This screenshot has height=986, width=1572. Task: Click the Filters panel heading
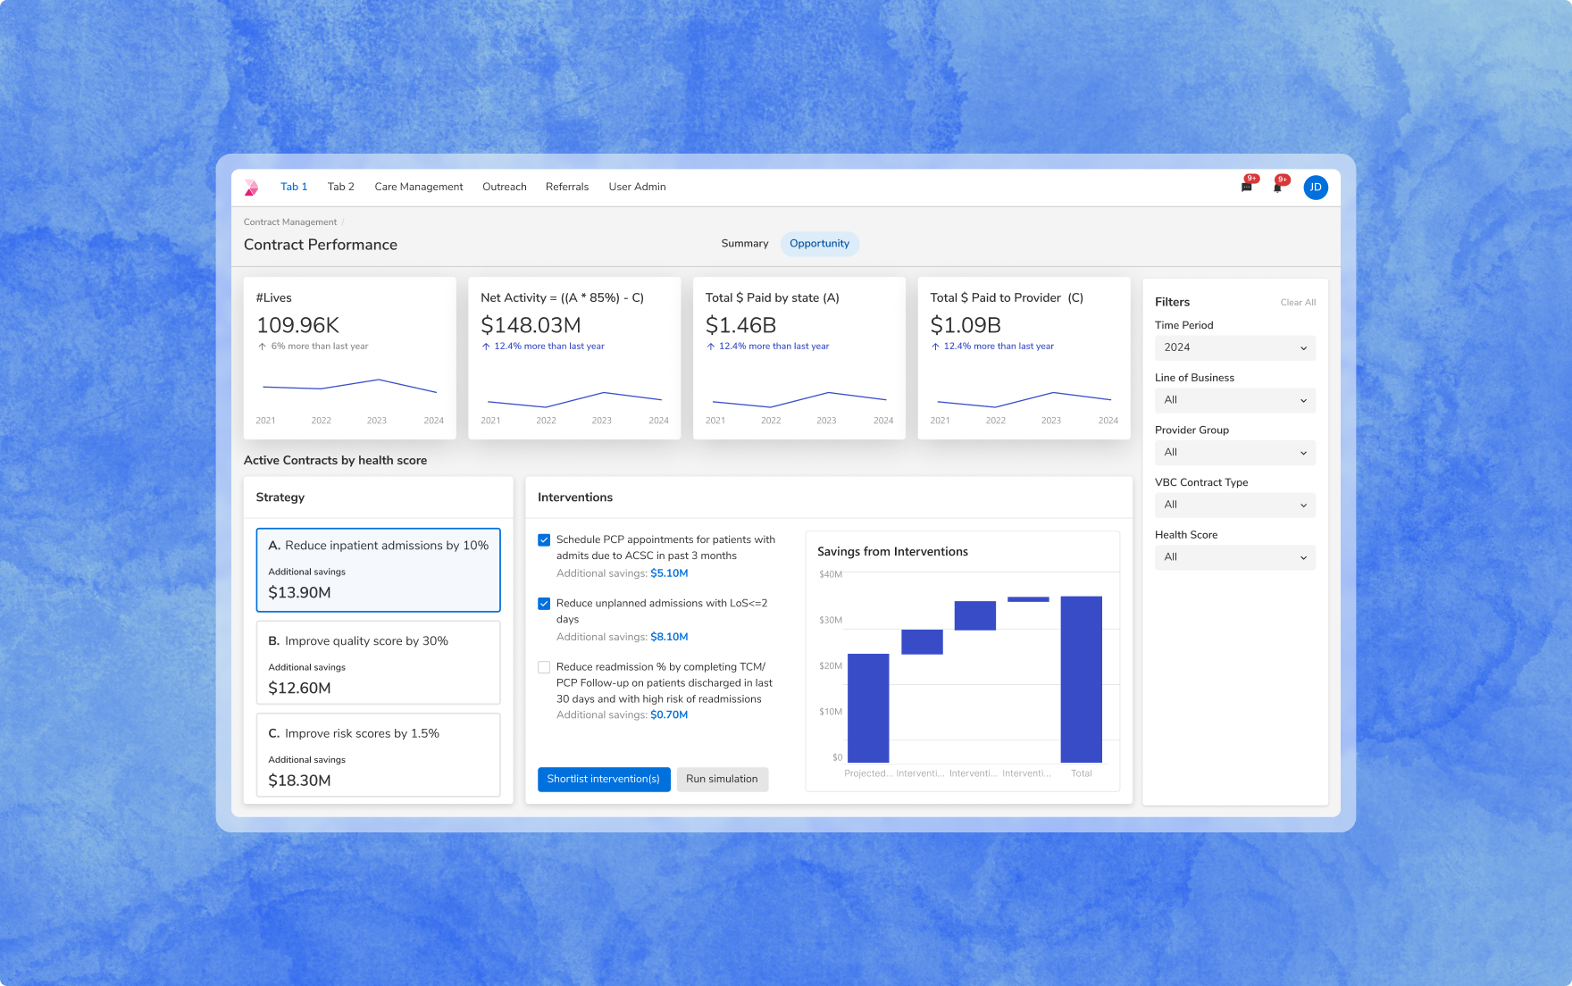(x=1172, y=303)
